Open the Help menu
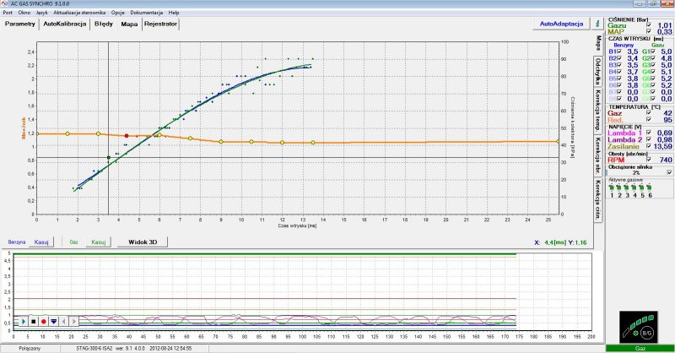 174,13
